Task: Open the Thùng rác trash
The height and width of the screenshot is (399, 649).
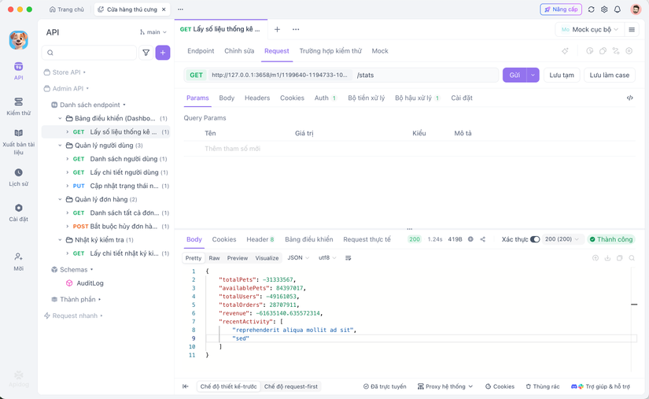Action: tap(543, 386)
